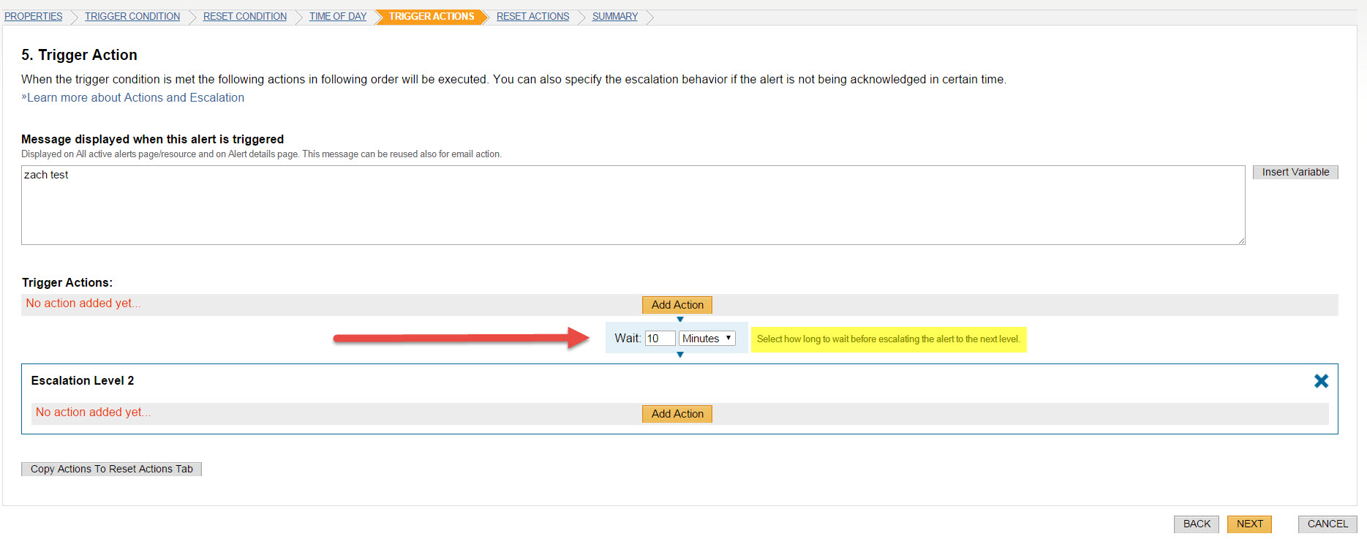Click 'Message displayed when this alert is triggered'
Image resolution: width=1367 pixels, height=539 pixels.
pos(152,139)
